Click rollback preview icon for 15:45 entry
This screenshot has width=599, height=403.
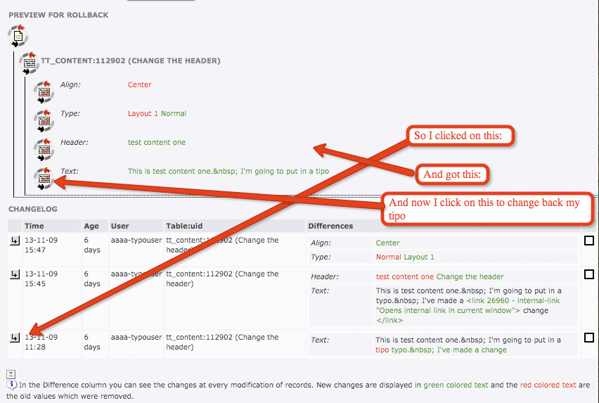15,275
